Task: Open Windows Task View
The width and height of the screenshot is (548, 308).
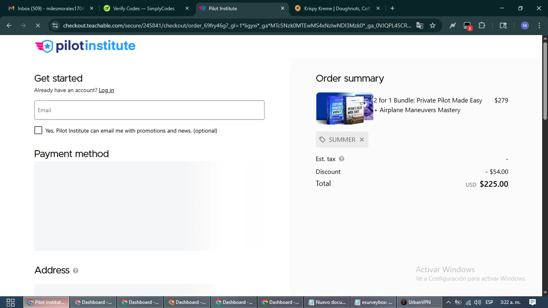Action: [11, 303]
